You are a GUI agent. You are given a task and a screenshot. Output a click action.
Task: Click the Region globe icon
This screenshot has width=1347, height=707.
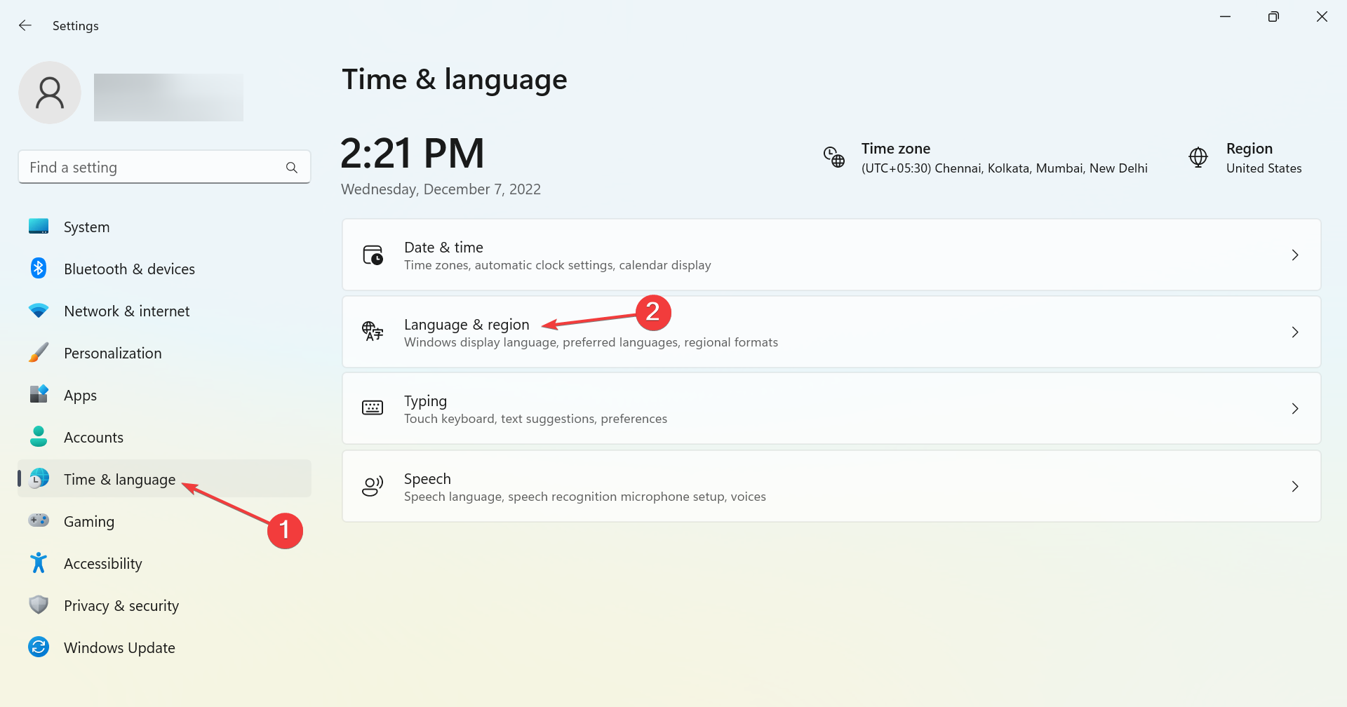[1198, 157]
